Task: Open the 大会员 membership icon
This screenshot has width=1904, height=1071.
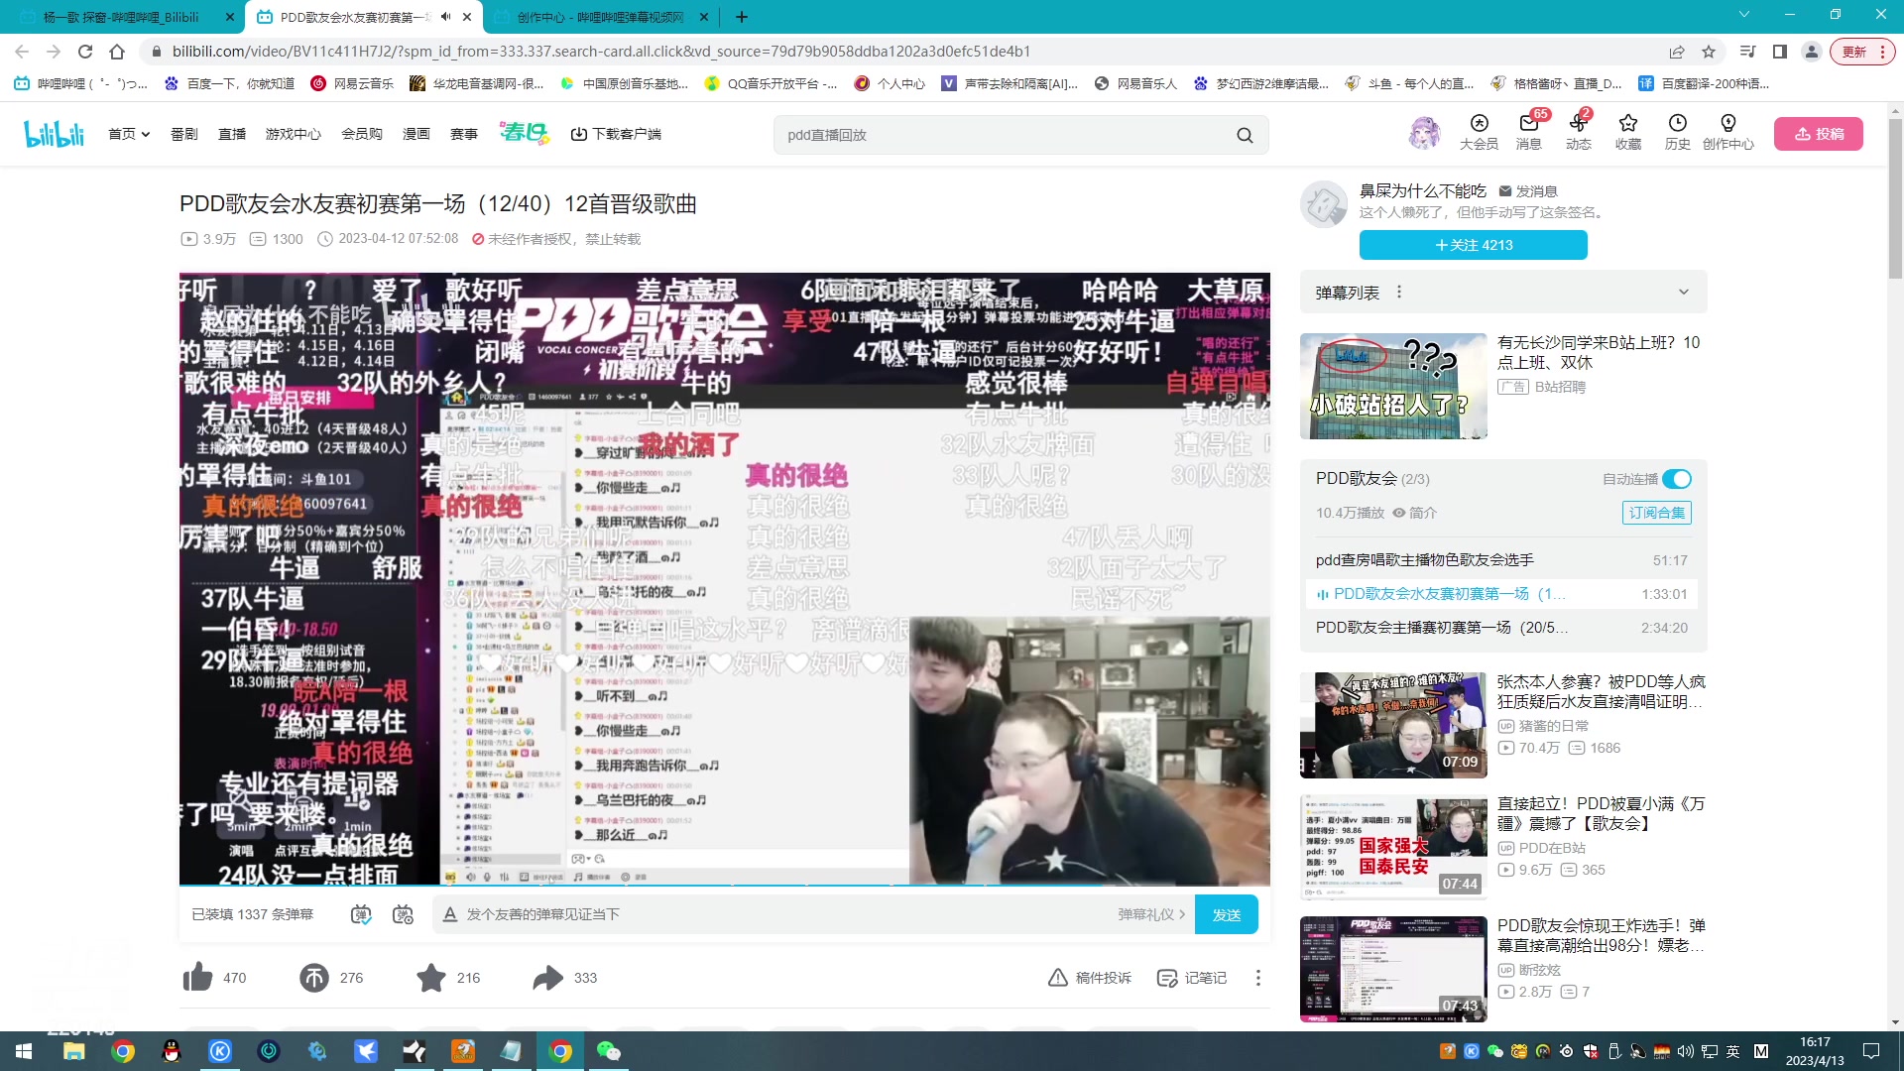Action: pyautogui.click(x=1479, y=132)
